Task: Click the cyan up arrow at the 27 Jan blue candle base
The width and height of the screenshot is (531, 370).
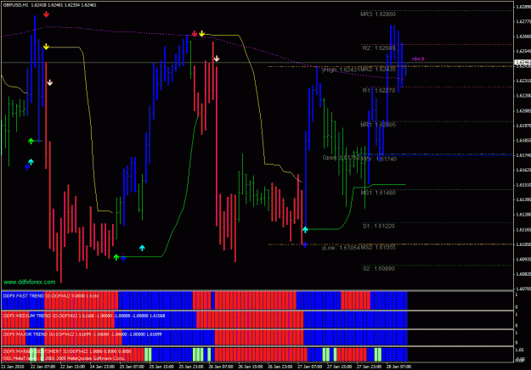Action: (305, 230)
